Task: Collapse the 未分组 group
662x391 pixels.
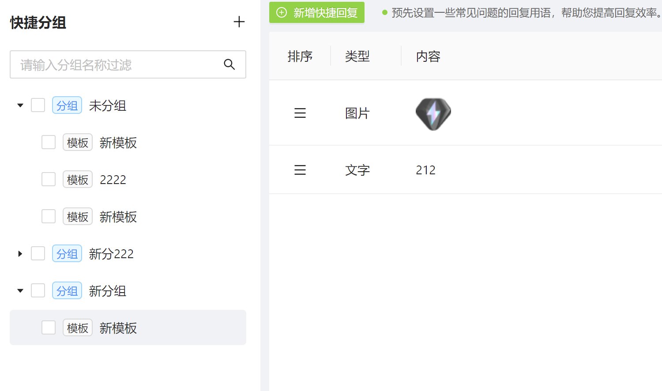Action: point(20,105)
